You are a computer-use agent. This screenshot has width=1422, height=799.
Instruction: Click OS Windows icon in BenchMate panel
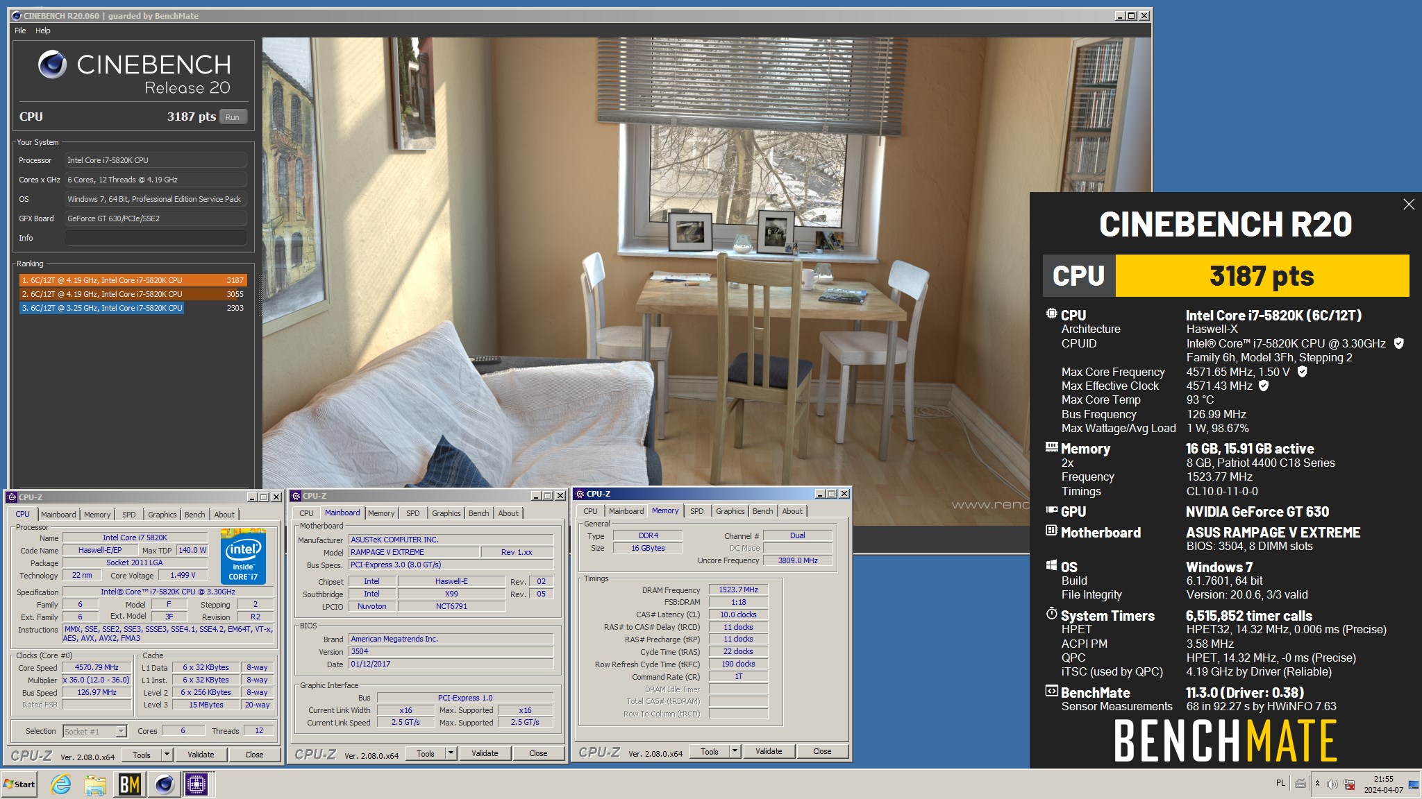1051,565
